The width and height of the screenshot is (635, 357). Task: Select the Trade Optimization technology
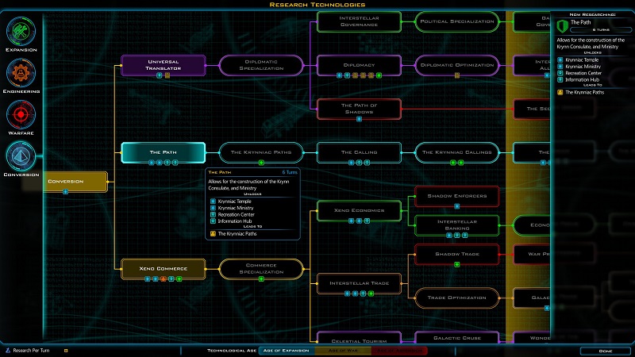click(457, 298)
